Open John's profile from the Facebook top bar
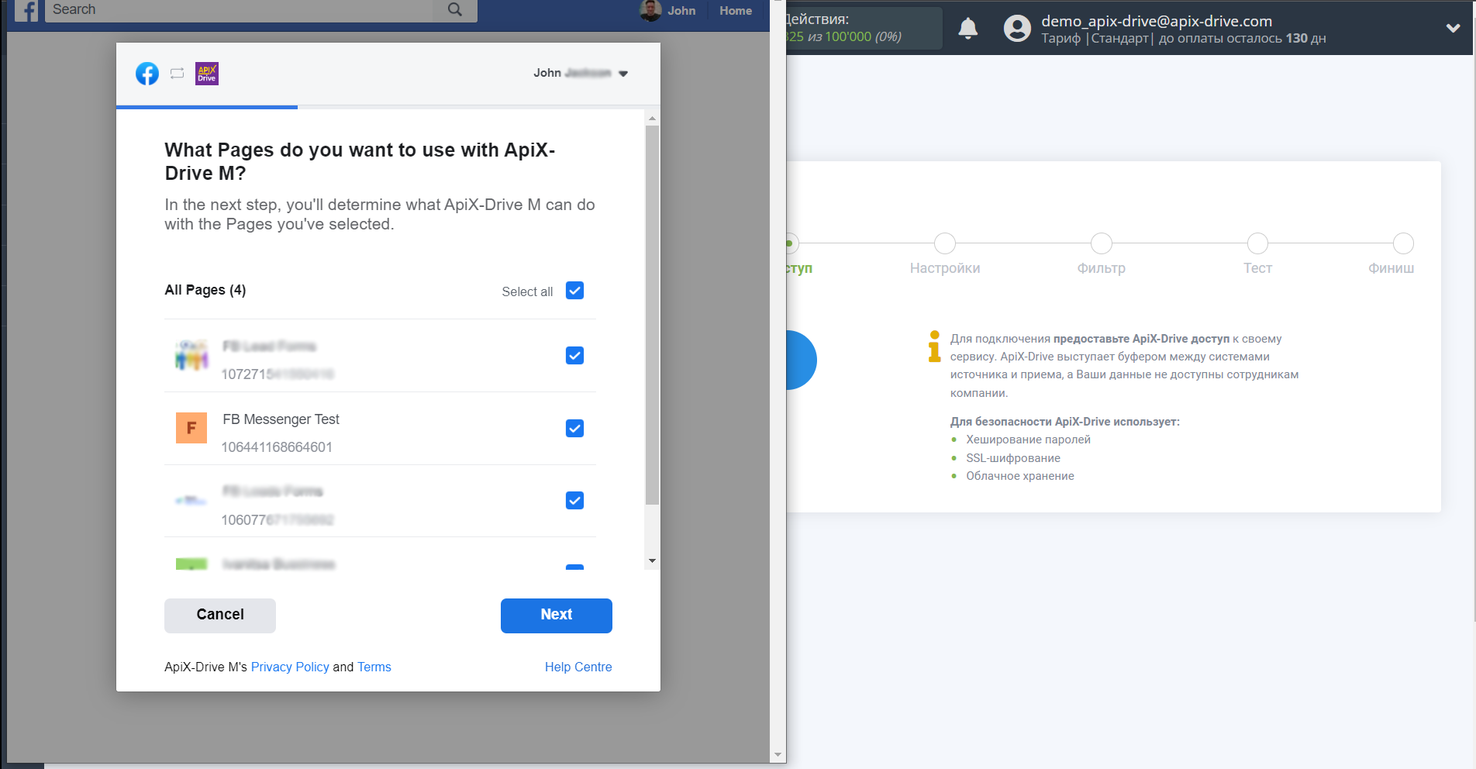1476x769 pixels. 667,11
